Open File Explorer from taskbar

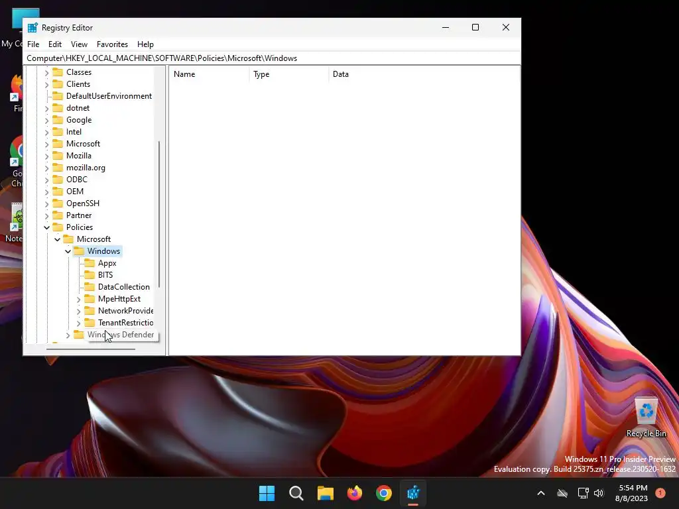(325, 493)
